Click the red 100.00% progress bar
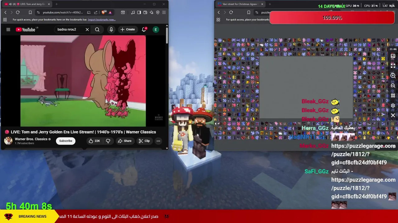398x223 pixels. (x=332, y=18)
